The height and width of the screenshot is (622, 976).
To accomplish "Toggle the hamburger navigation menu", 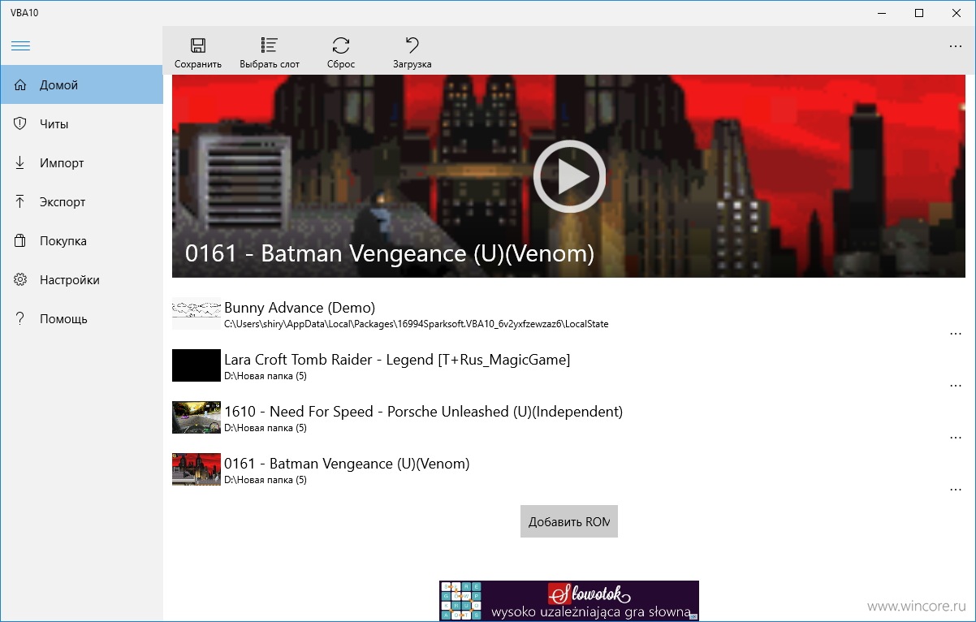I will click(20, 46).
